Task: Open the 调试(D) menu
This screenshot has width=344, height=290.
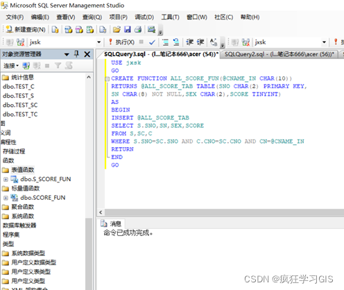Action: tap(144, 17)
